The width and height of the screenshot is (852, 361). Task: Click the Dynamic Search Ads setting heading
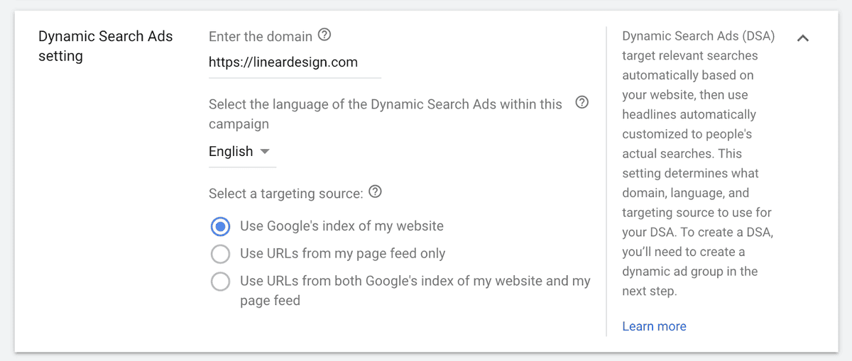click(x=105, y=46)
